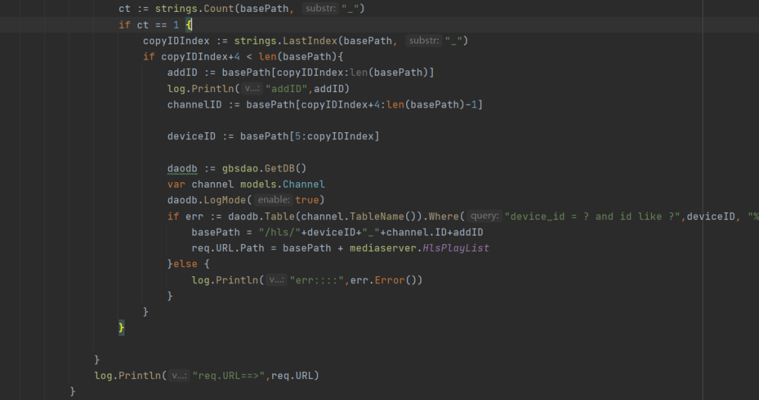
Task: Click the "/hls/" string literal
Action: 280,232
